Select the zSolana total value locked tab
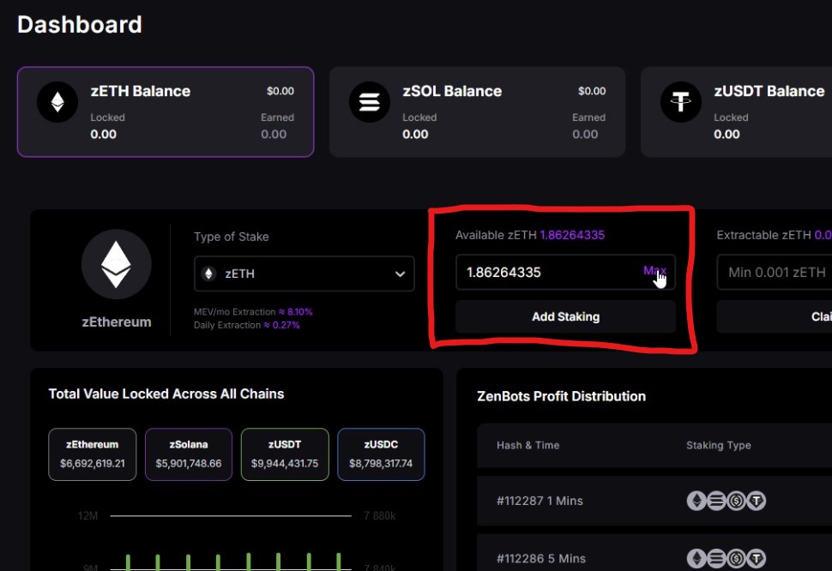832x571 pixels. (x=189, y=454)
